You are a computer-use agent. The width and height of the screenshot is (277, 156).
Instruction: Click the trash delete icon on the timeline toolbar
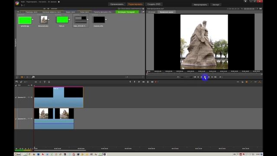[x=148, y=82]
